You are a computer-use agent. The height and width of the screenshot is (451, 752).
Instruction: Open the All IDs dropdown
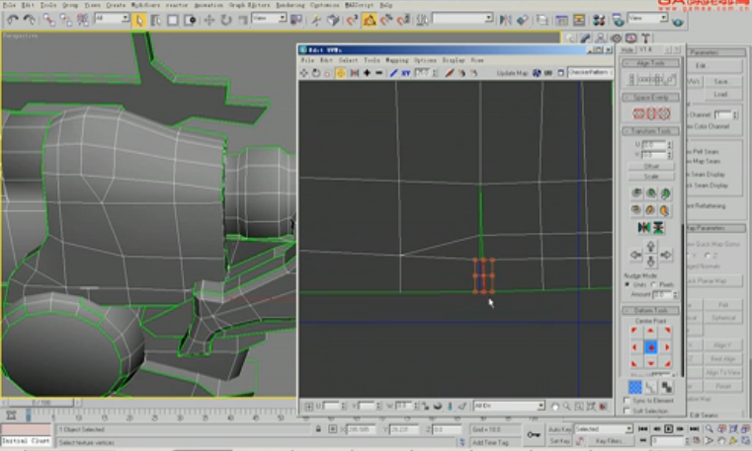tap(509, 406)
